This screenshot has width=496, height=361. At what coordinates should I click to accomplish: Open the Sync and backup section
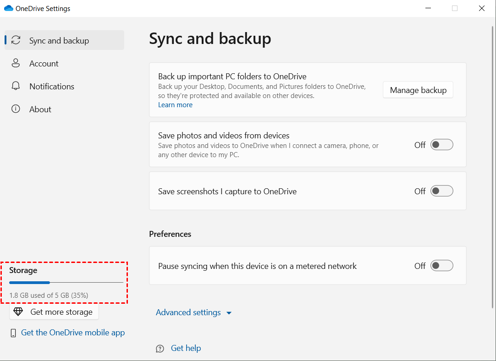coord(65,40)
